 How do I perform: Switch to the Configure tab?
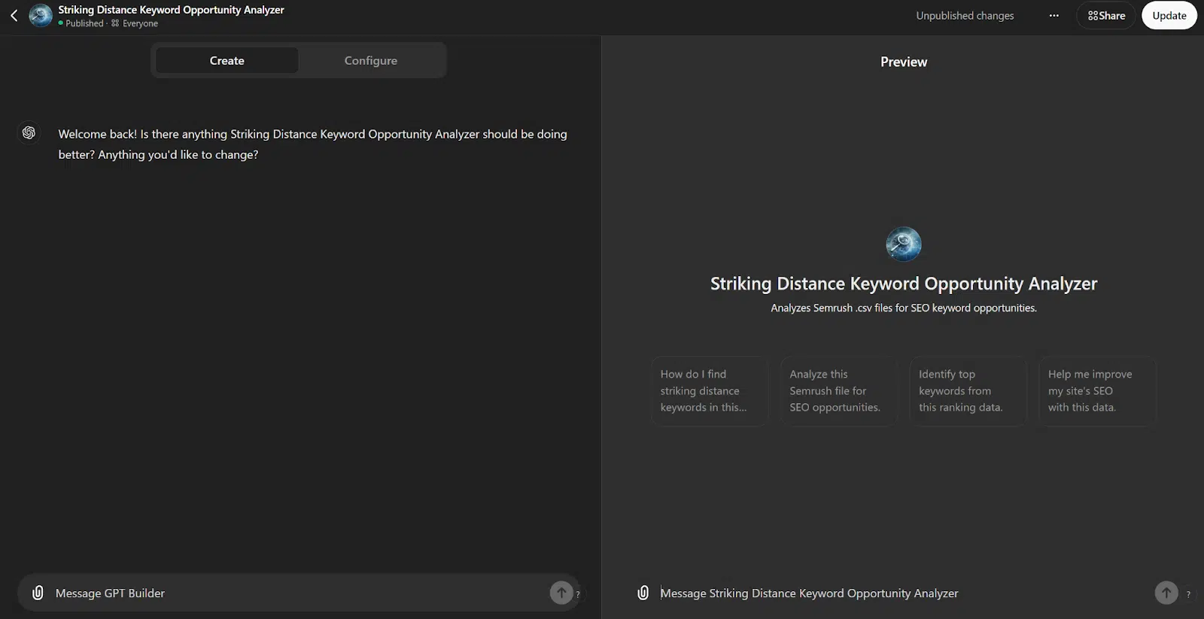[x=370, y=61]
